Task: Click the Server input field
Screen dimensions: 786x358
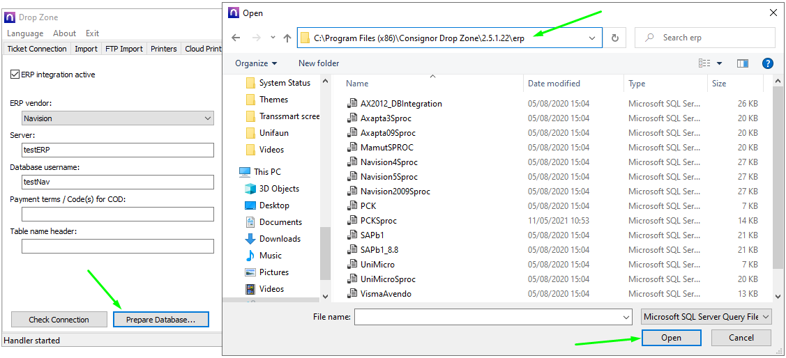Action: pyautogui.click(x=118, y=150)
